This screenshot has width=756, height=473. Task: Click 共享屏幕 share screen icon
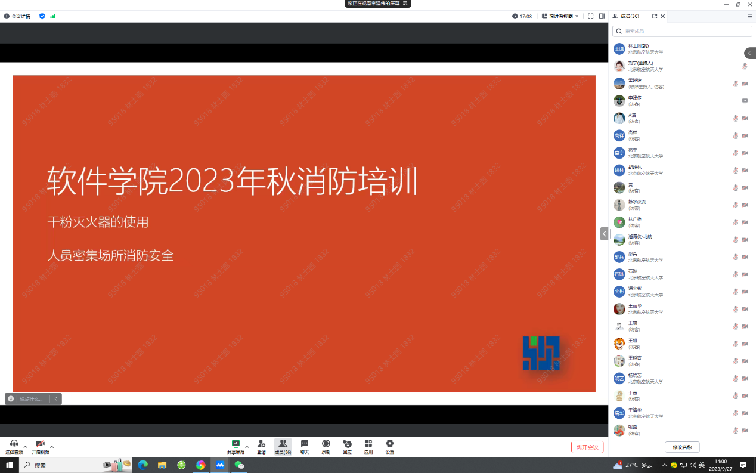236,444
